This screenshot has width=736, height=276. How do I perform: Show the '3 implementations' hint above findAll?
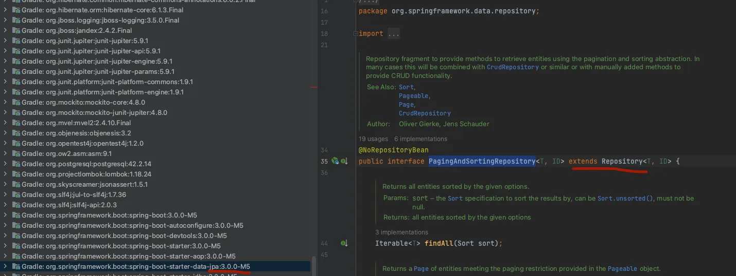point(401,232)
